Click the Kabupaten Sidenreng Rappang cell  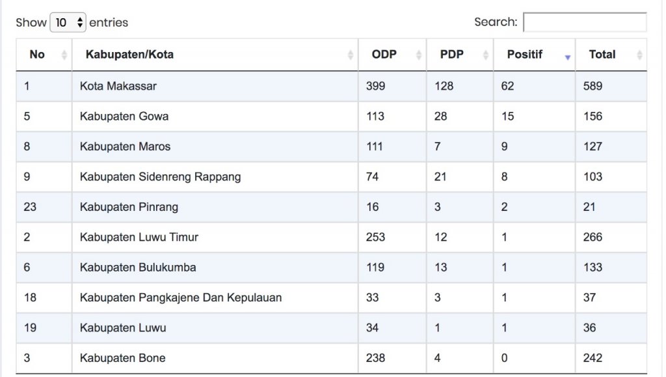pyautogui.click(x=160, y=176)
